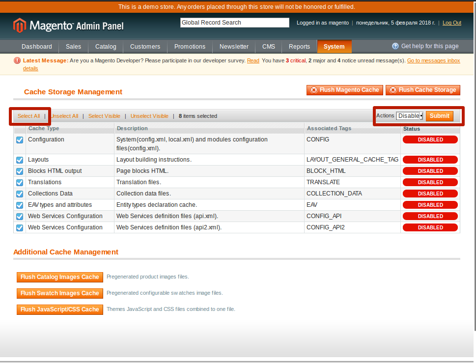The width and height of the screenshot is (476, 363).
Task: Click the Unselect Visible link
Action: point(149,116)
